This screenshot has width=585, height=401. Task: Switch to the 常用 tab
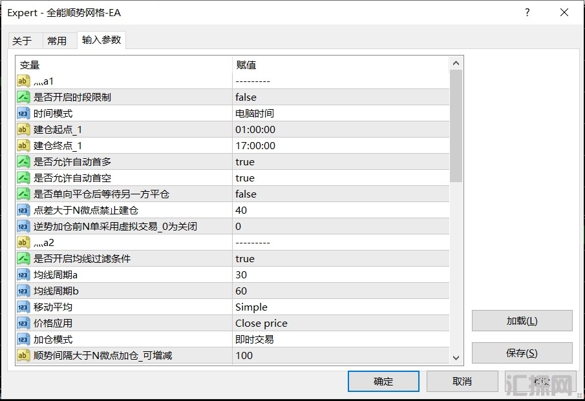(x=57, y=41)
